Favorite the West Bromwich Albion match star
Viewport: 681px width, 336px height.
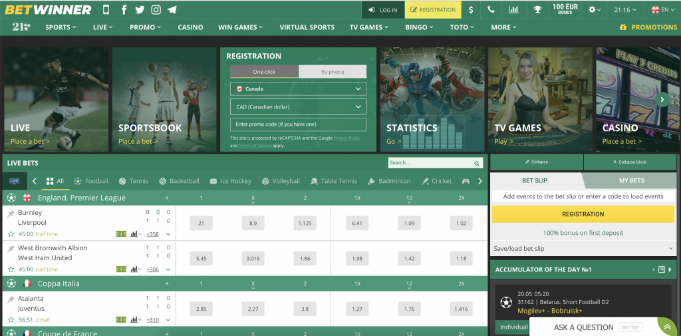(11, 269)
